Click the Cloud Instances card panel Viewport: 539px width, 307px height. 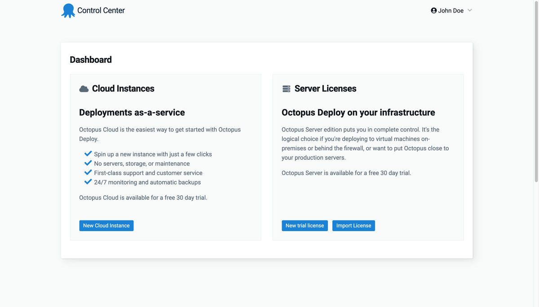165,206
